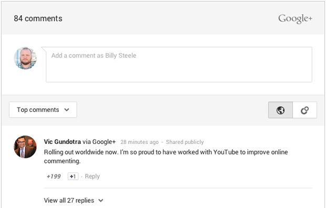326x208 pixels.
Task: Click the 84 comments heading
Action: pos(38,18)
